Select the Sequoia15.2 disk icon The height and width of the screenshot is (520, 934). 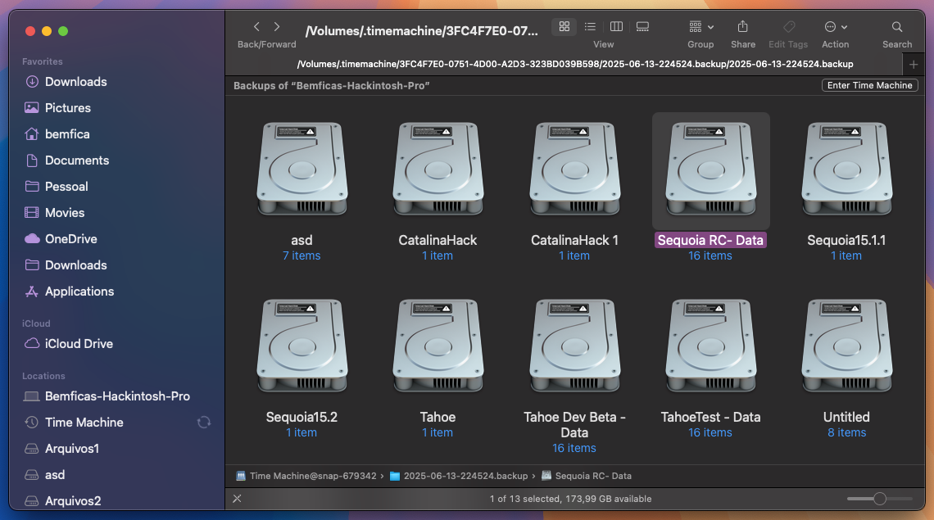click(x=302, y=346)
